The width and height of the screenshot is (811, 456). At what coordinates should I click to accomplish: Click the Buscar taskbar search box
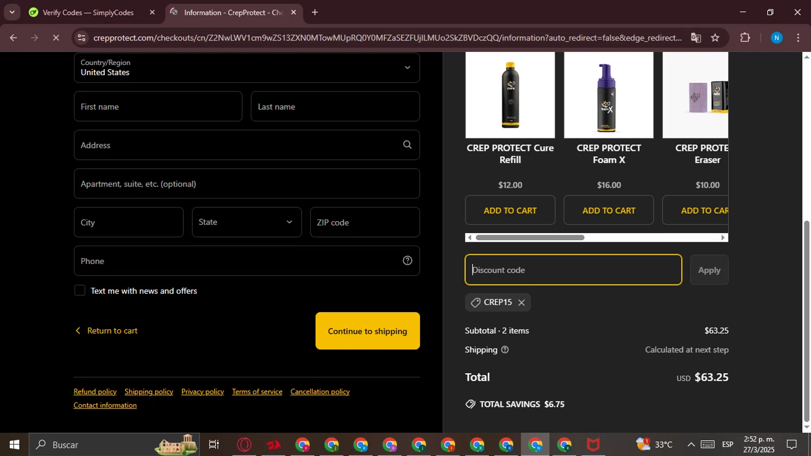[114, 445]
